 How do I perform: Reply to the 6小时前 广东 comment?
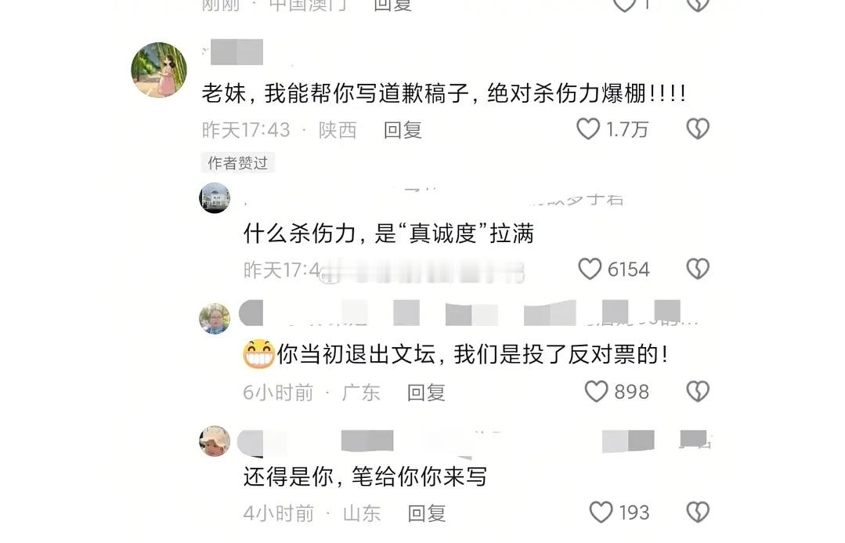[426, 393]
